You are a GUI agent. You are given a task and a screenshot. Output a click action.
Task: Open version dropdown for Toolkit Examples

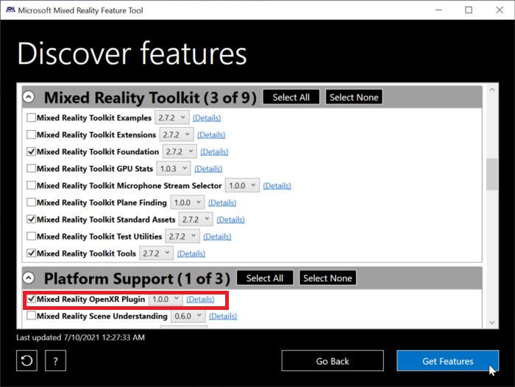(x=171, y=117)
